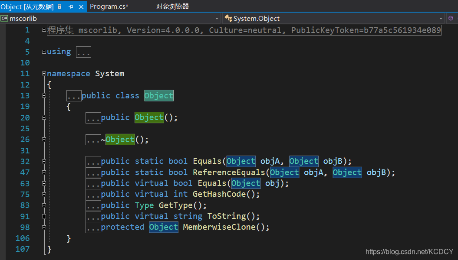Click the lock icon on Object tab

59,6
